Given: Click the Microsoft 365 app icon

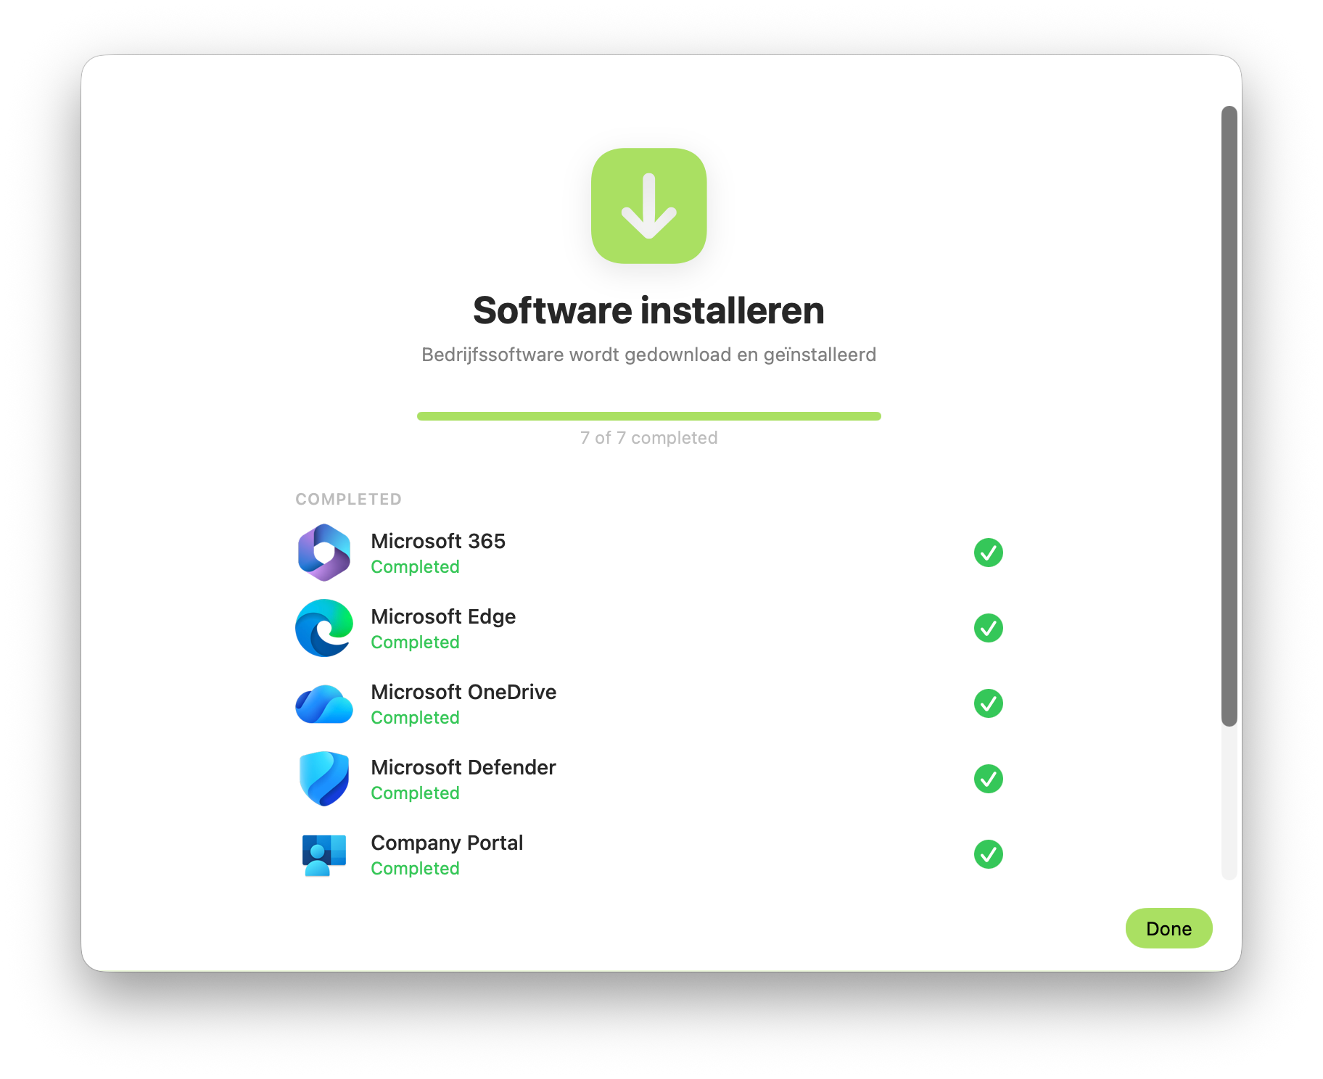Looking at the screenshot, I should click(x=324, y=553).
